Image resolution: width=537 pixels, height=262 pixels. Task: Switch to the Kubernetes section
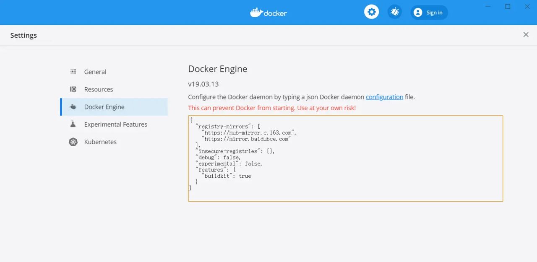(x=101, y=142)
